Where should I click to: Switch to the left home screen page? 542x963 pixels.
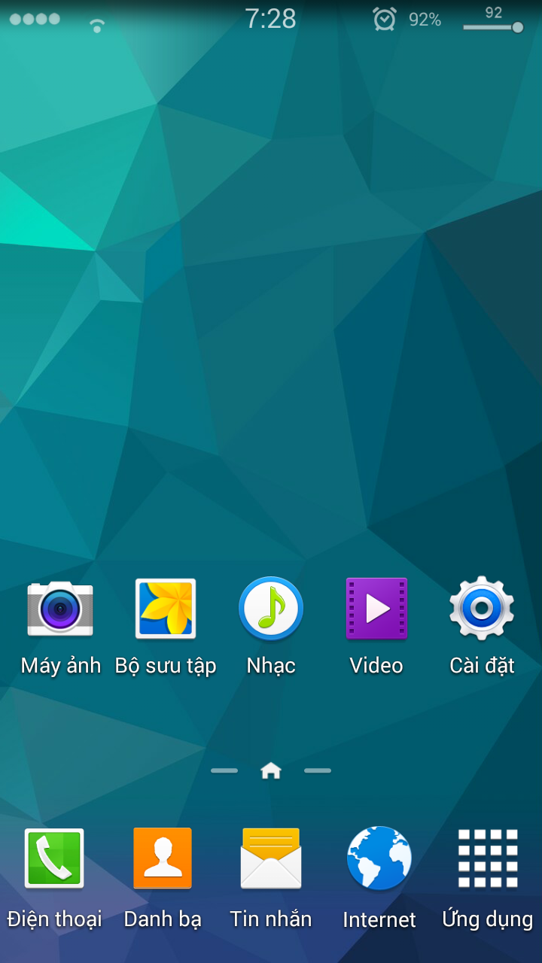[x=224, y=770]
